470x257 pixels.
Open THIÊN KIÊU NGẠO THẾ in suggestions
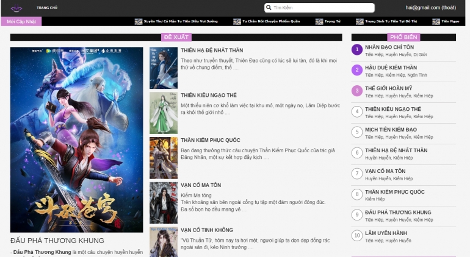[x=209, y=95]
